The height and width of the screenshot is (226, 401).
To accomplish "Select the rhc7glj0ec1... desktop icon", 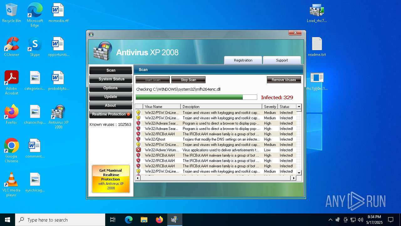I will pyautogui.click(x=317, y=81).
